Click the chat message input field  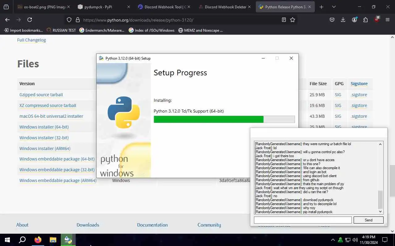tap(303, 220)
